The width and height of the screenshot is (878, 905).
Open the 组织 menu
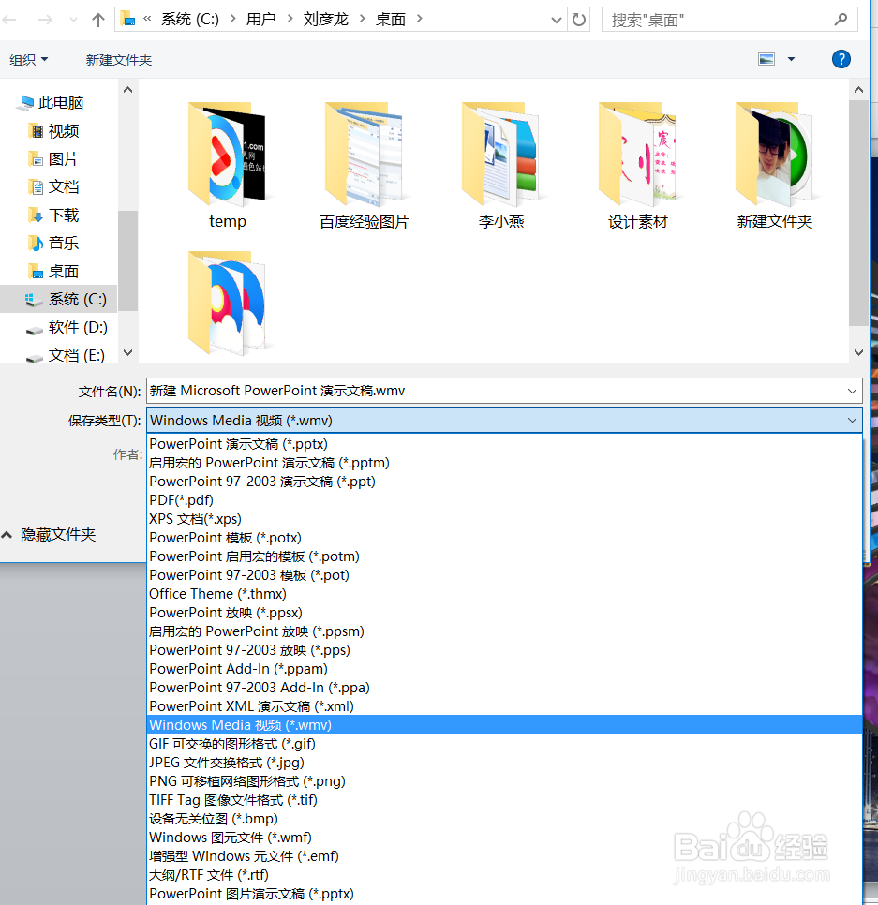click(x=29, y=60)
